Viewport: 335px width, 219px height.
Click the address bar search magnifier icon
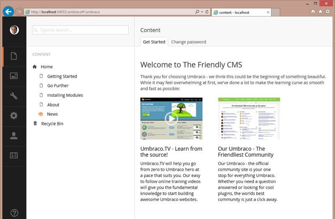coord(197,12)
